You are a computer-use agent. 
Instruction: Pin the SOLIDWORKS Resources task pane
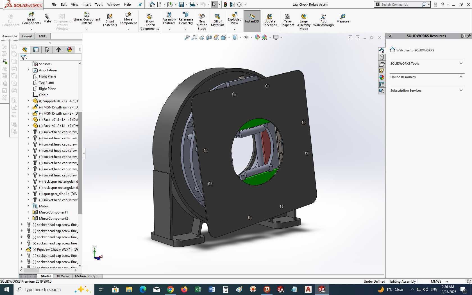(469, 36)
